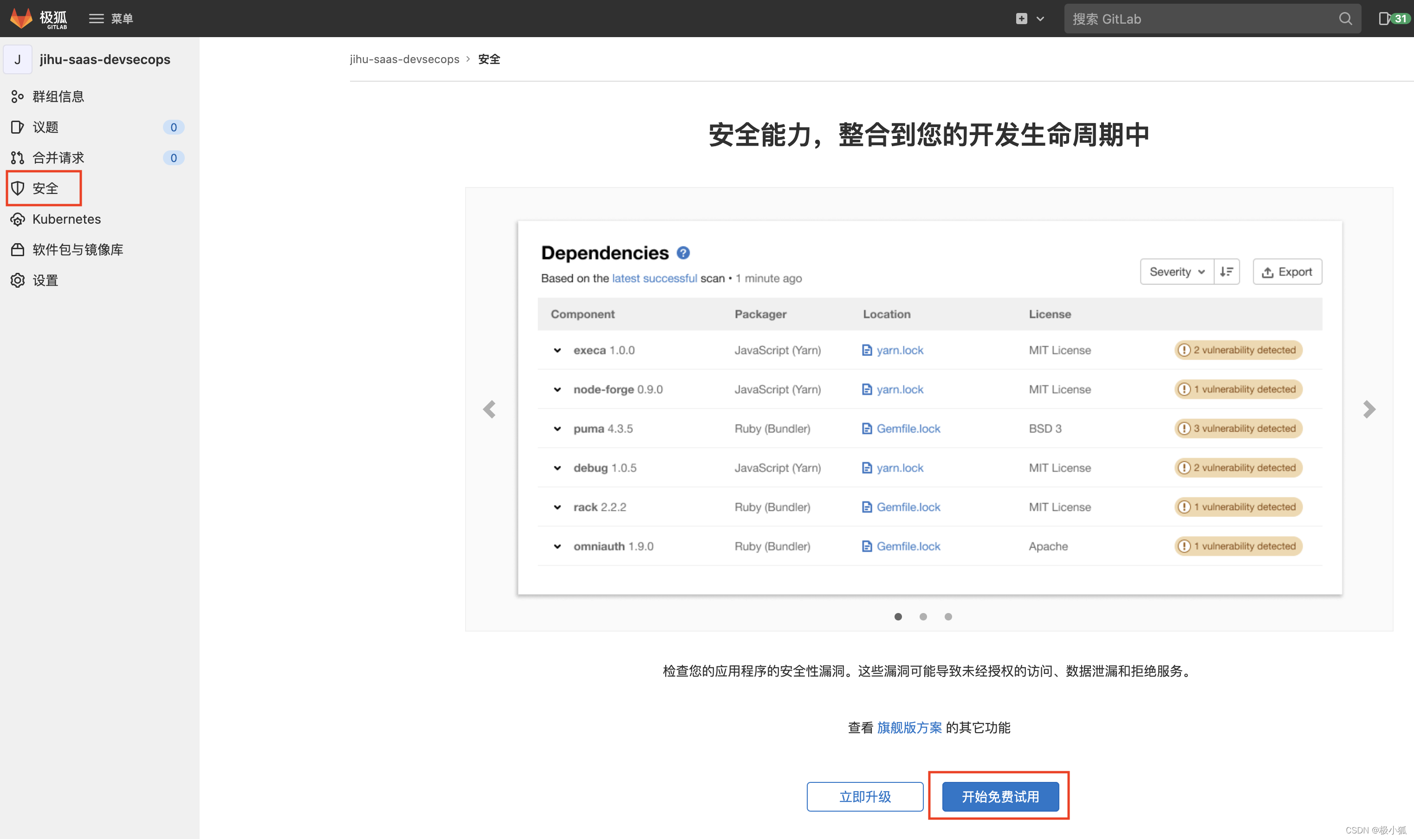Image resolution: width=1414 pixels, height=839 pixels.
Task: Click the 开始免费试用 button
Action: (1000, 797)
